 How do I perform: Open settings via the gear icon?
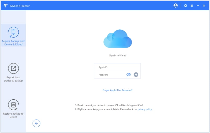pos(186,6)
